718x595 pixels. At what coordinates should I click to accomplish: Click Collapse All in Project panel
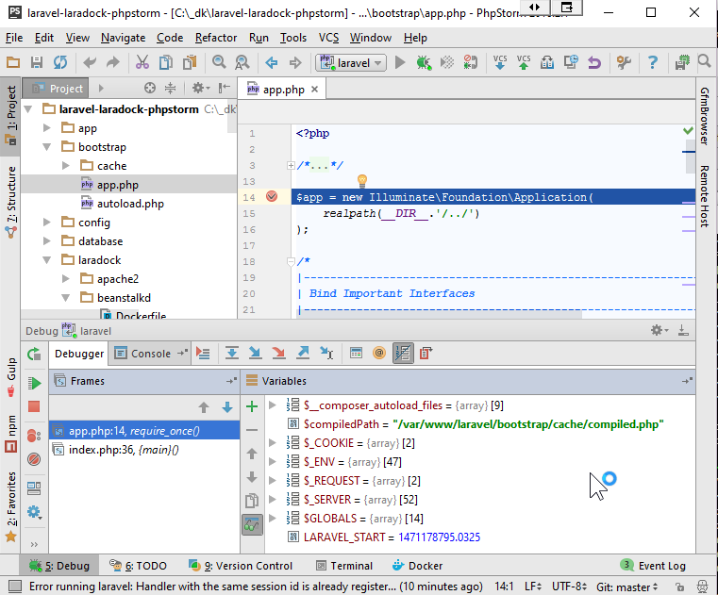tap(171, 88)
